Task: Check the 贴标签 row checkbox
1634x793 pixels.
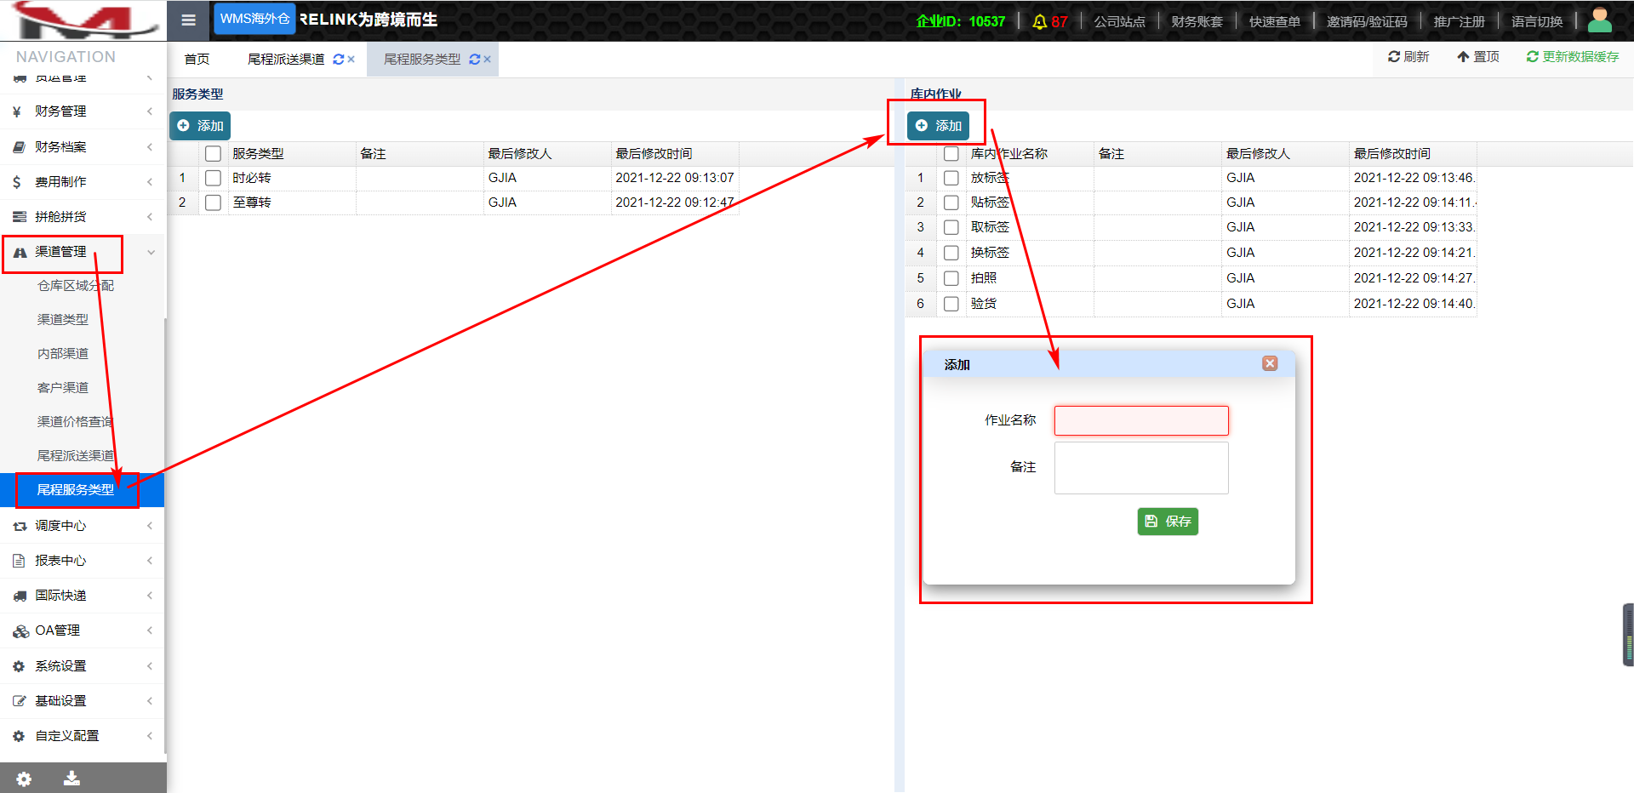Action: pyautogui.click(x=951, y=203)
